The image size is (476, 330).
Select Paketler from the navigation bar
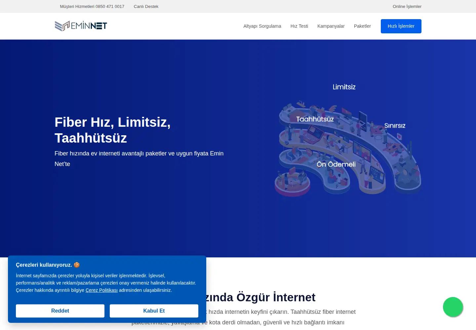pyautogui.click(x=362, y=26)
